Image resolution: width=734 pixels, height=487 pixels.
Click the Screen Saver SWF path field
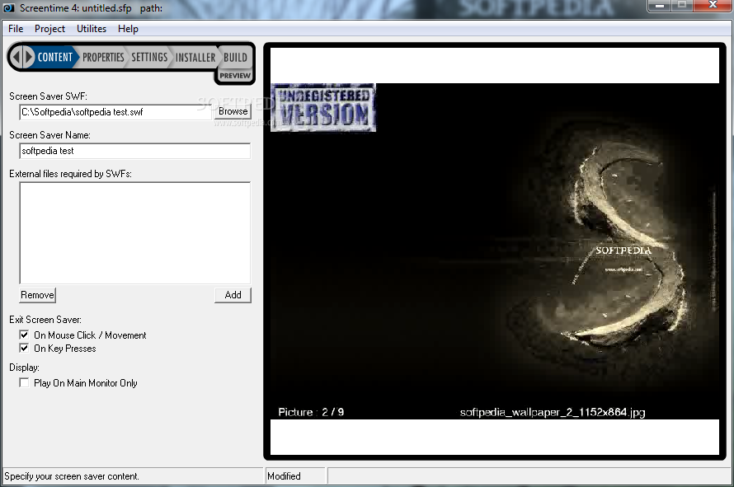[x=115, y=112]
